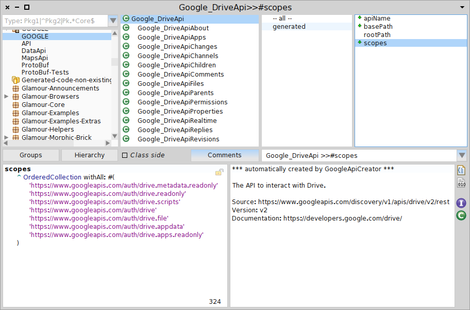
Task: Click the green override arrow beside scopes
Action: (x=360, y=43)
